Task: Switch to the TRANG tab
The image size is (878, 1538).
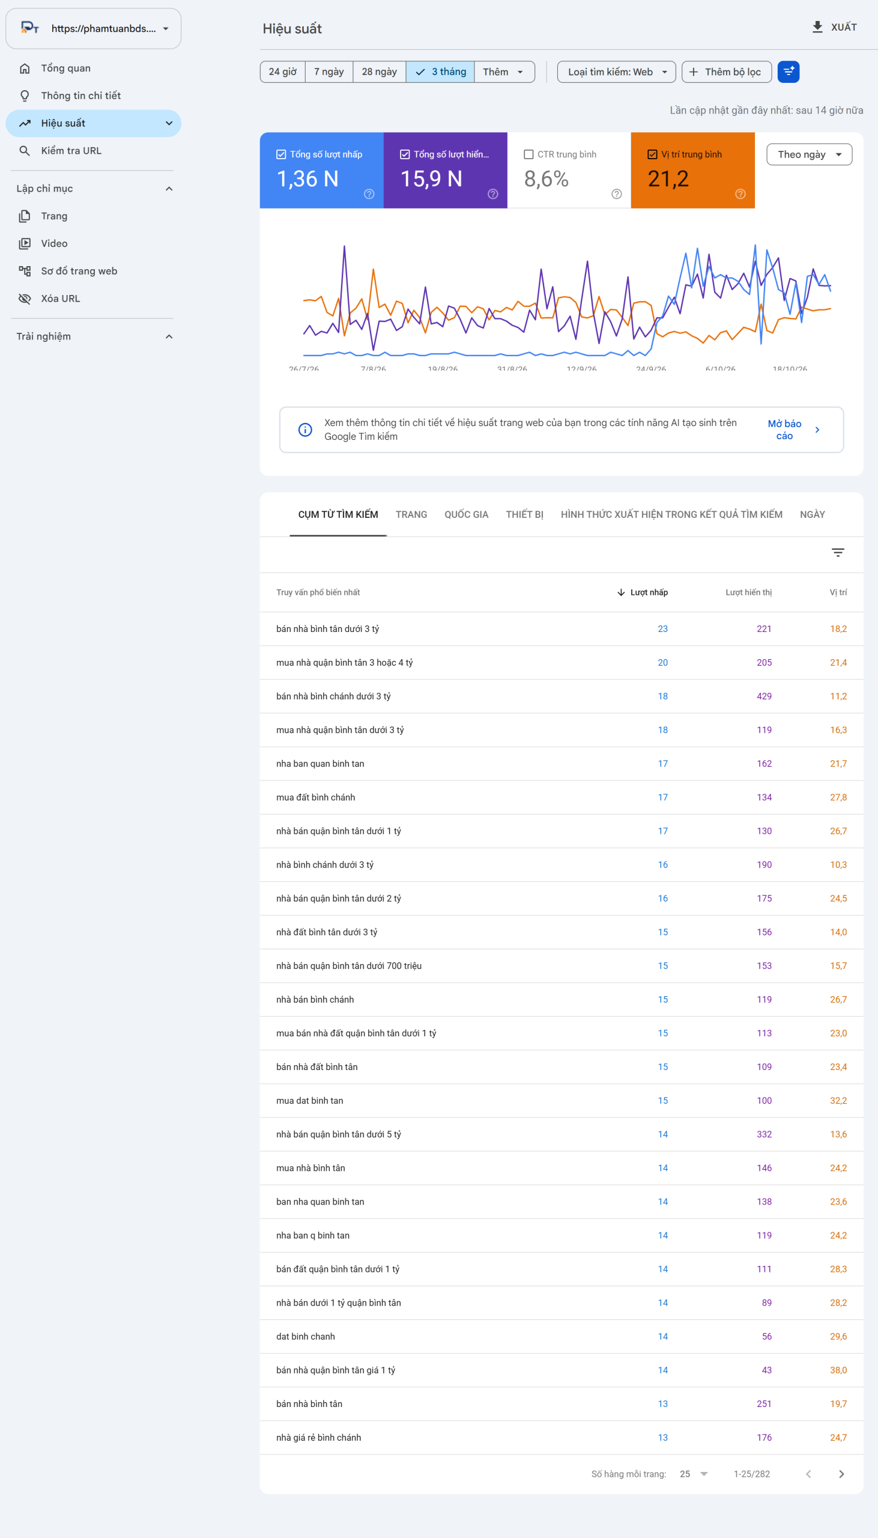Action: click(x=411, y=514)
